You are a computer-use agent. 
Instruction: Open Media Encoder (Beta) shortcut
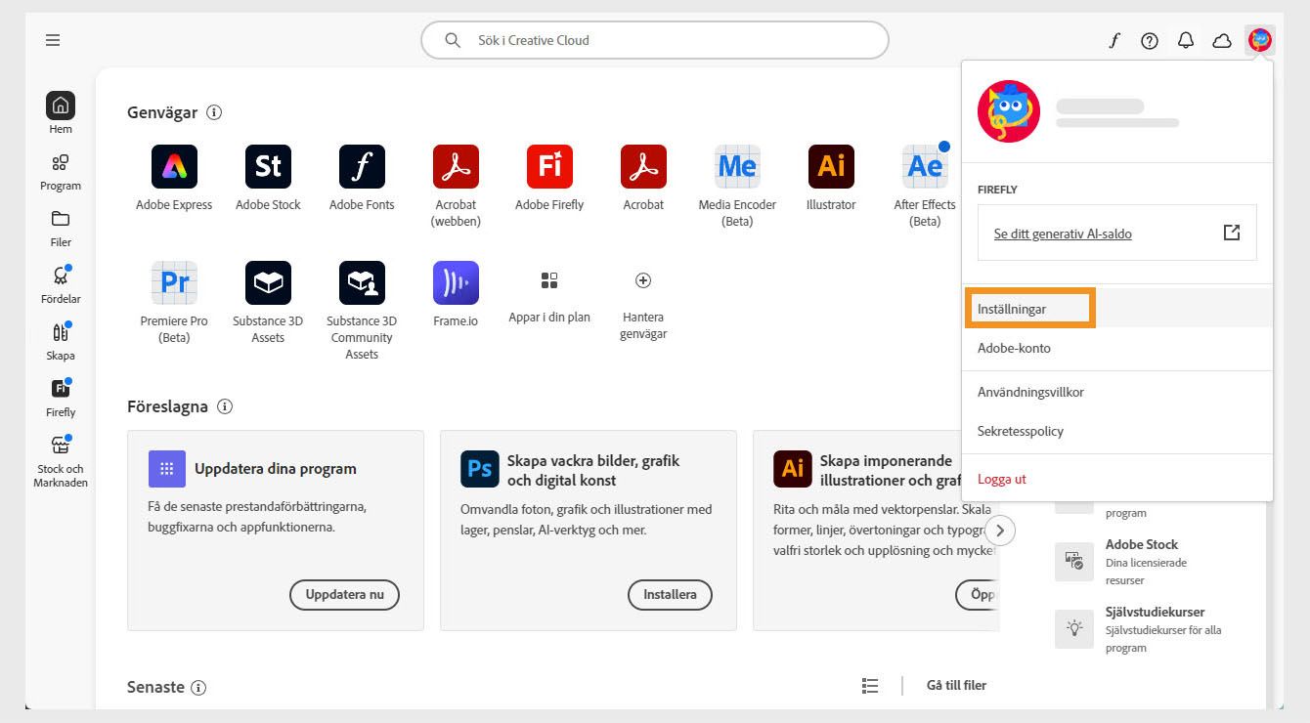tap(737, 167)
